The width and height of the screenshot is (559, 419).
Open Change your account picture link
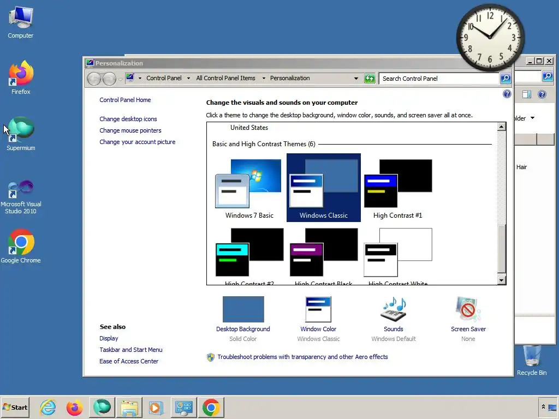(x=137, y=142)
